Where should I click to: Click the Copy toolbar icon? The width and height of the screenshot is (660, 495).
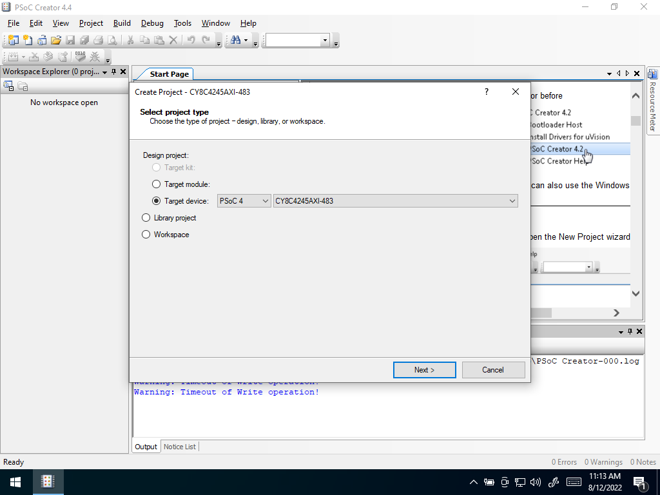pos(144,40)
